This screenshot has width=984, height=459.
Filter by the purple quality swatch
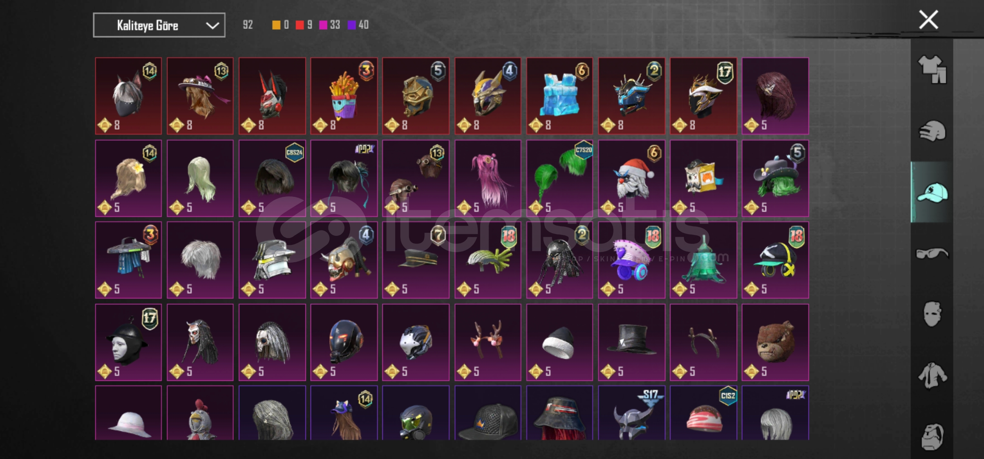point(352,25)
